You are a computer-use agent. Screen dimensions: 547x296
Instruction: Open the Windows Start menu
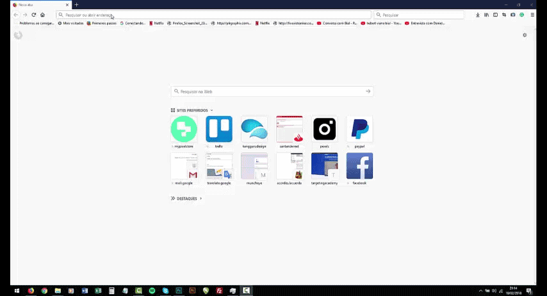pos(17,290)
